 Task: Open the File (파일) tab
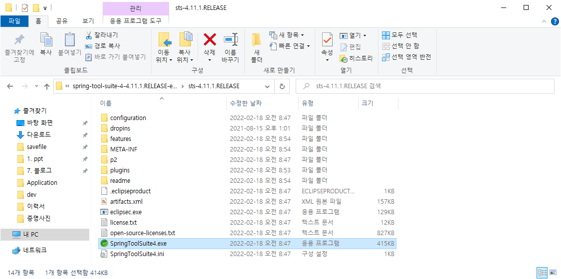click(14, 21)
